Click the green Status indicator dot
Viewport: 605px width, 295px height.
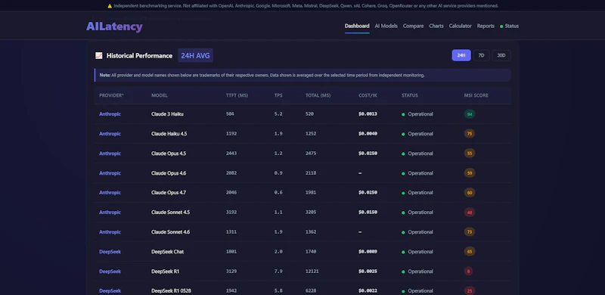point(501,26)
